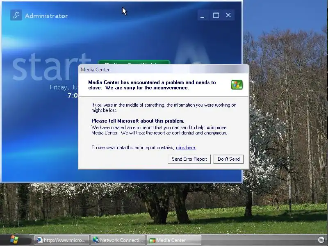Switch to Network Connections taskbar item

(118, 240)
